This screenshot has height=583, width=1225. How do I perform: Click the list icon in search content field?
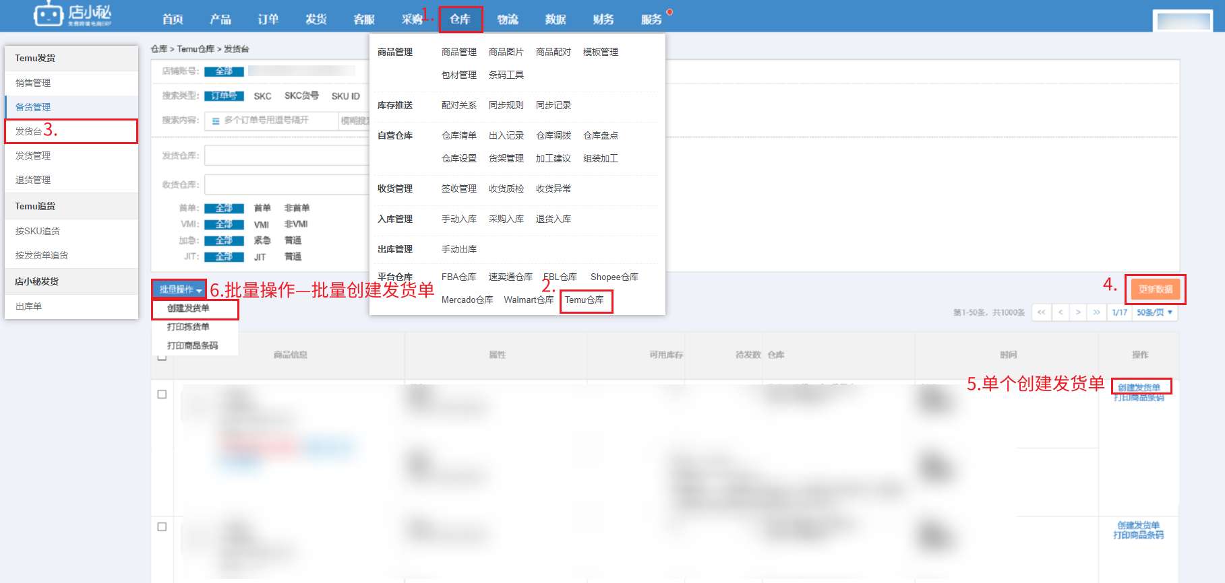click(216, 121)
